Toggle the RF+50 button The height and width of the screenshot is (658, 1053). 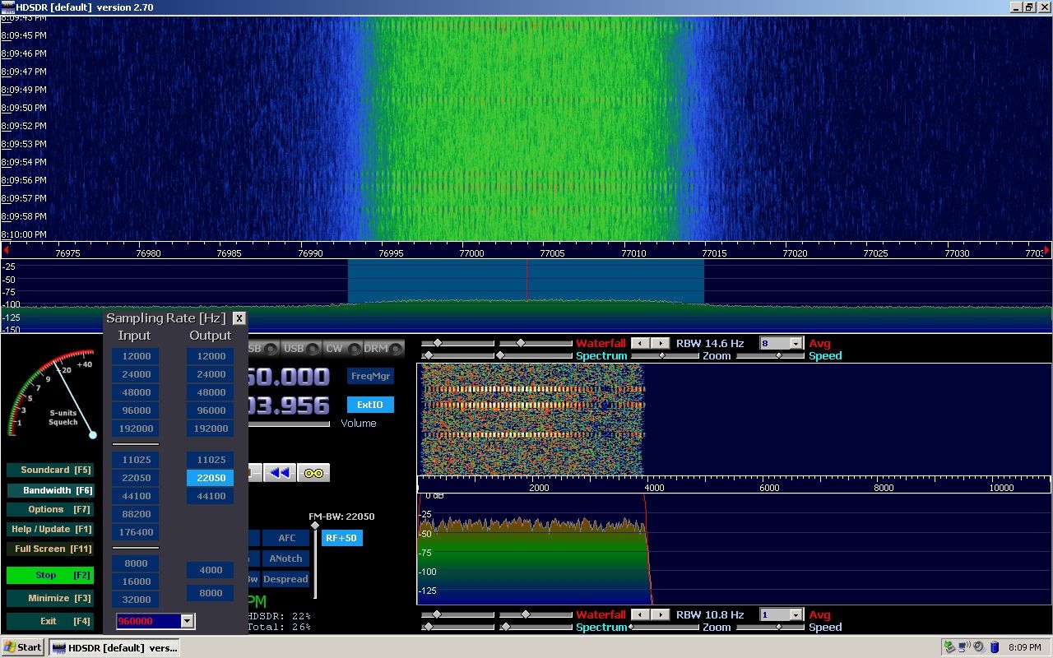341,538
